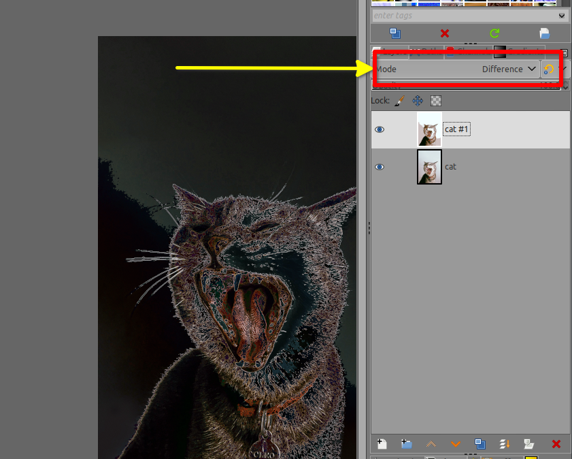Expand the tags dropdown arrow
The width and height of the screenshot is (572, 459).
562,16
